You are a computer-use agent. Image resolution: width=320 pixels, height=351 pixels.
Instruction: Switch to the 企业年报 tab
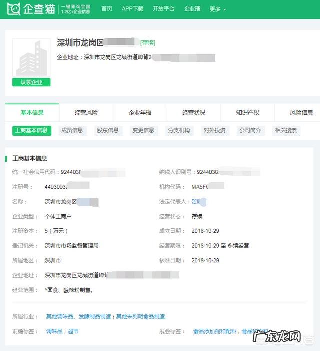[x=140, y=112]
